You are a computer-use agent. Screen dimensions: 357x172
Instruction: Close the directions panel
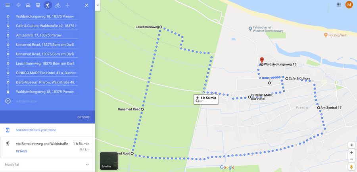[86, 5]
